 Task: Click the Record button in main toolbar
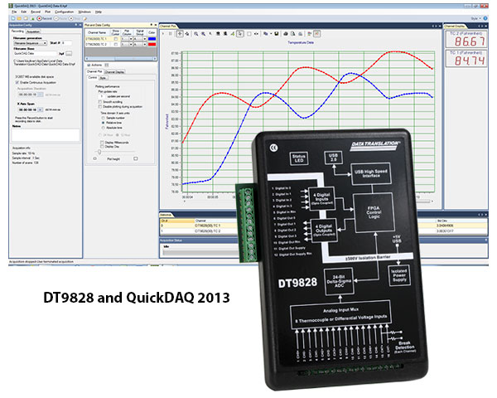45,18
